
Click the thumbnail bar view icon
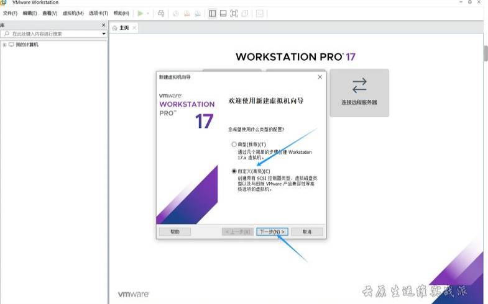tap(223, 13)
